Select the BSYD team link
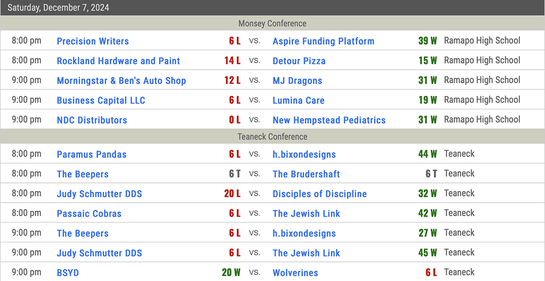545x281 pixels. click(68, 273)
